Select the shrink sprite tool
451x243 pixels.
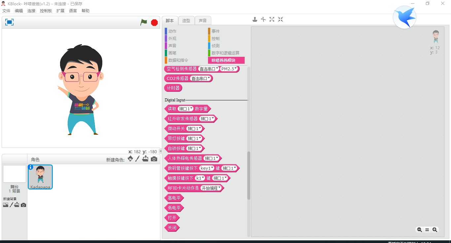[x=280, y=19]
